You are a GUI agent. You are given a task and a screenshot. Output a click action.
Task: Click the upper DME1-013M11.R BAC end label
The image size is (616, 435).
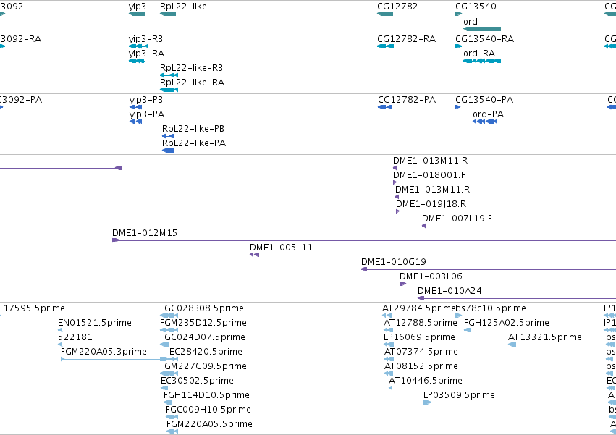click(430, 161)
